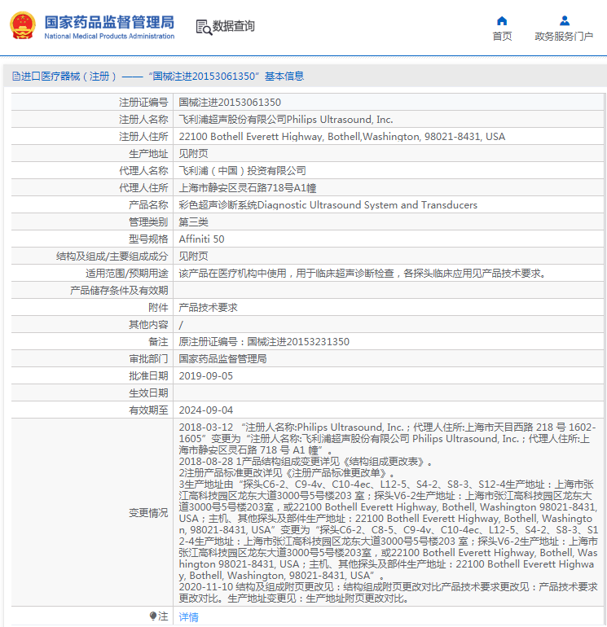This screenshot has width=607, height=627.
Task: Click the 代理人住所 field label
Action: point(143,188)
